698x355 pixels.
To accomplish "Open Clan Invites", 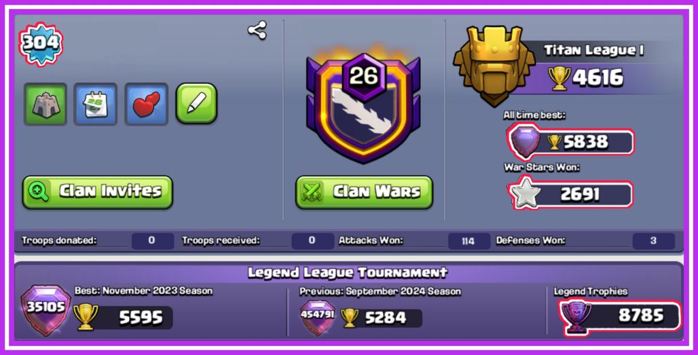I will (98, 192).
